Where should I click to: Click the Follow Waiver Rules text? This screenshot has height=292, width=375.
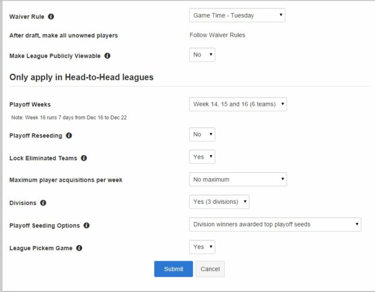point(217,35)
